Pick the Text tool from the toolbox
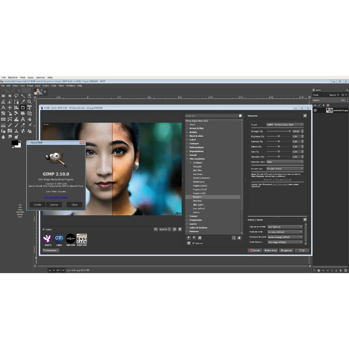This screenshot has height=349, width=349. [x=22, y=119]
